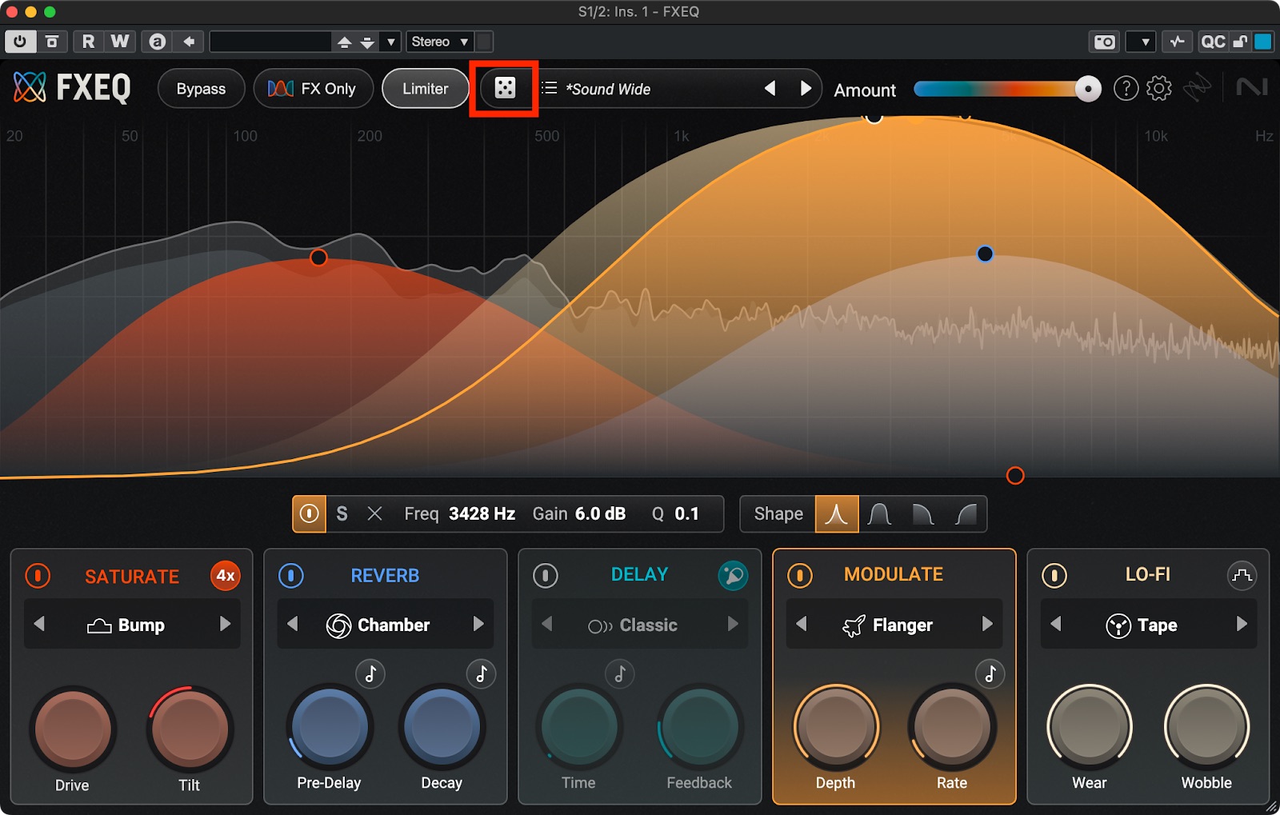Go to the next preset after Sound Wide

(806, 88)
